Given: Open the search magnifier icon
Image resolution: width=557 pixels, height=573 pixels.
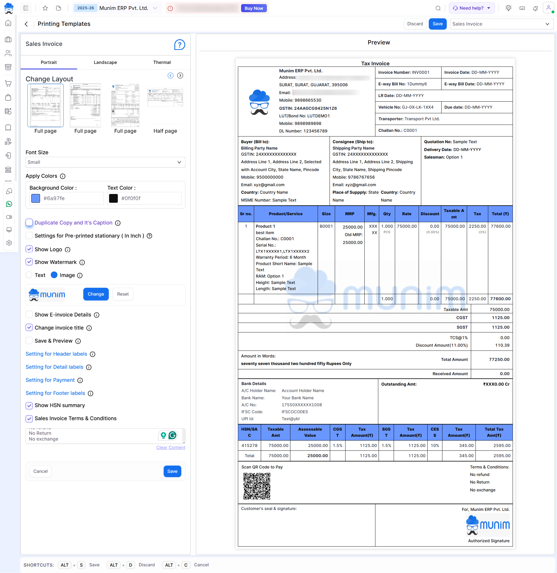Looking at the screenshot, I should (x=438, y=8).
